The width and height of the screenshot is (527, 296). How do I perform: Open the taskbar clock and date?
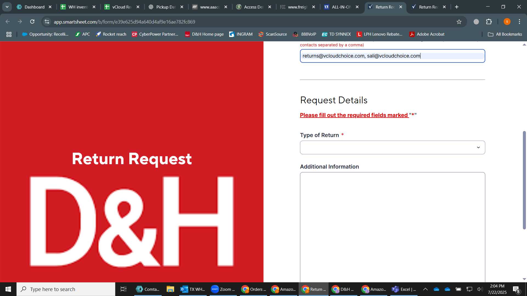point(497,289)
